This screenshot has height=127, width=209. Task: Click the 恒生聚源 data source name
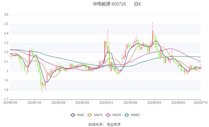[x=114, y=124]
